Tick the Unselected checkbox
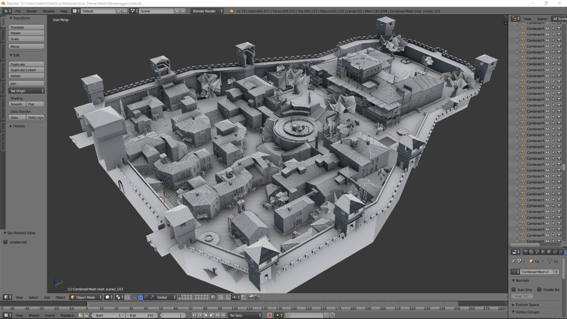Screen dimensions: 567x319 (6, 242)
